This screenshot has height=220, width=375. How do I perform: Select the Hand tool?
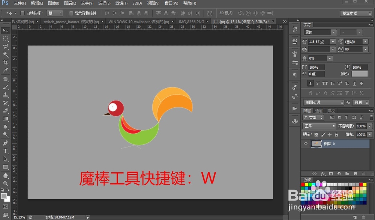pyautogui.click(x=5, y=175)
